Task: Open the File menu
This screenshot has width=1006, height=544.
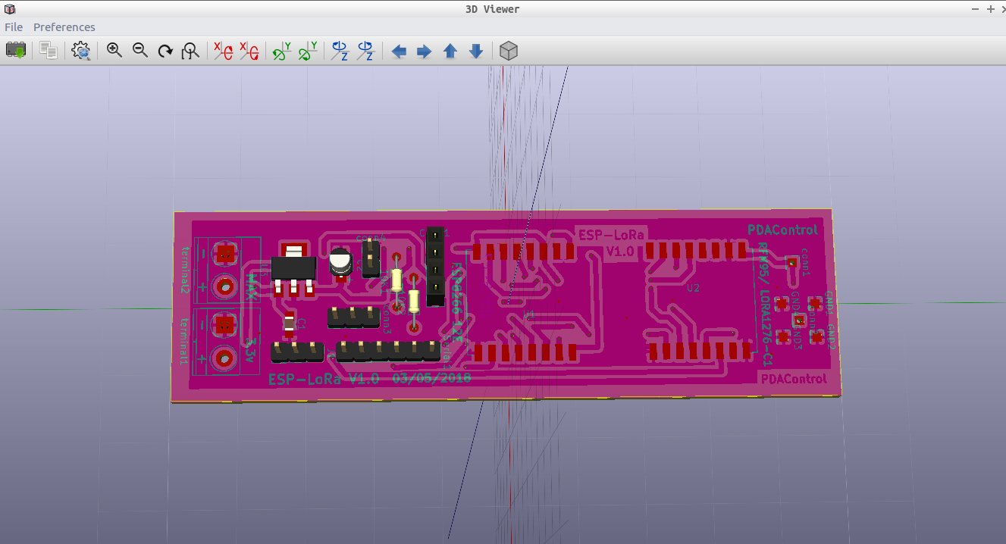Action: (x=14, y=27)
